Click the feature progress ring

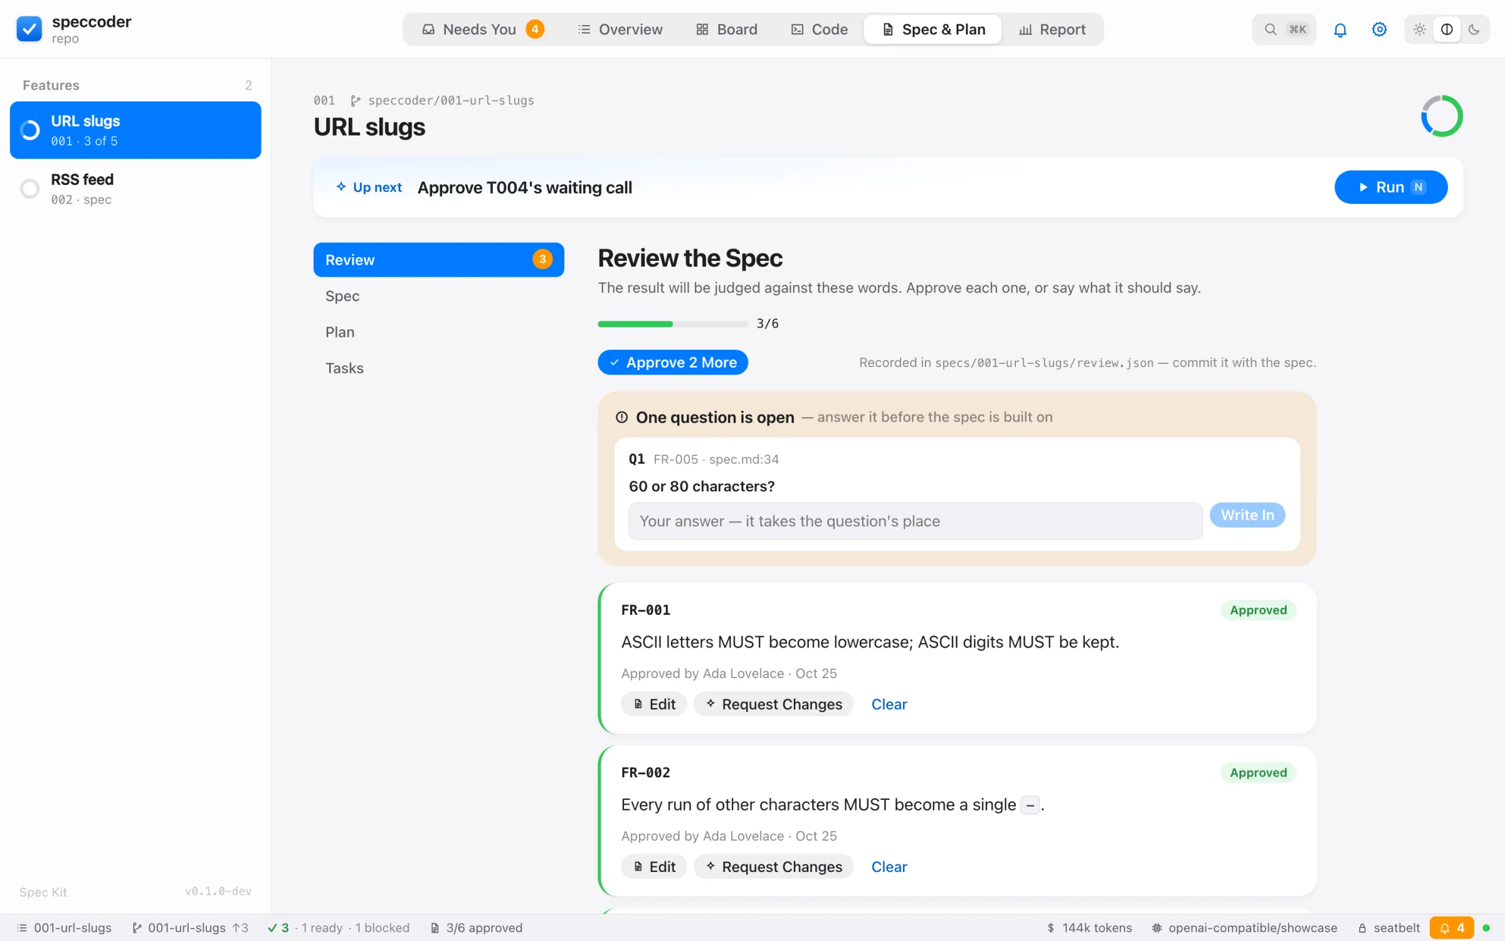[1441, 116]
